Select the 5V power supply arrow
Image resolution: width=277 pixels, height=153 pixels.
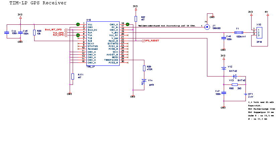268,15
